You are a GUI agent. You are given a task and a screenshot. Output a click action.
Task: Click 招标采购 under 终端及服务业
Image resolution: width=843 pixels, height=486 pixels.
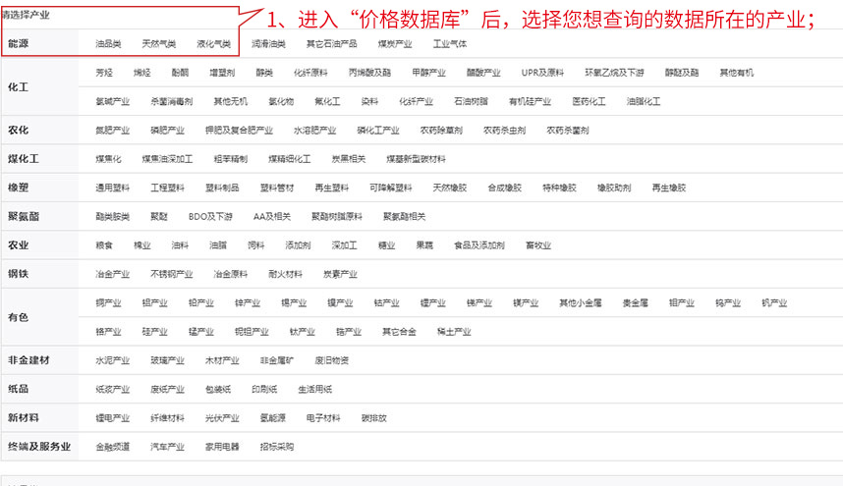click(276, 447)
